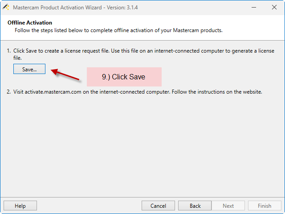This screenshot has width=285, height=214.
Task: Click the pink '9.) Click Save' annotation
Action: tap(124, 77)
